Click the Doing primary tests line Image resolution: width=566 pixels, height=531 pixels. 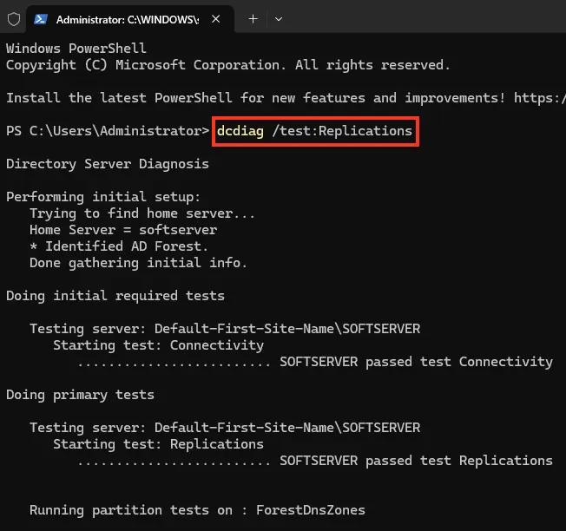click(80, 395)
